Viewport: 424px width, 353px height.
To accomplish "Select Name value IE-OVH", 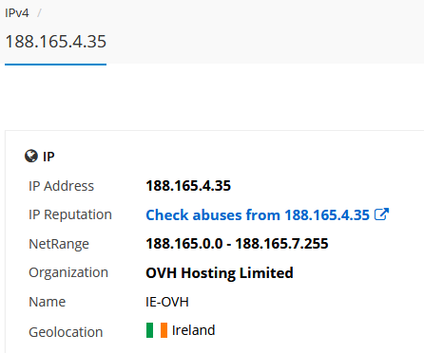I will click(167, 302).
